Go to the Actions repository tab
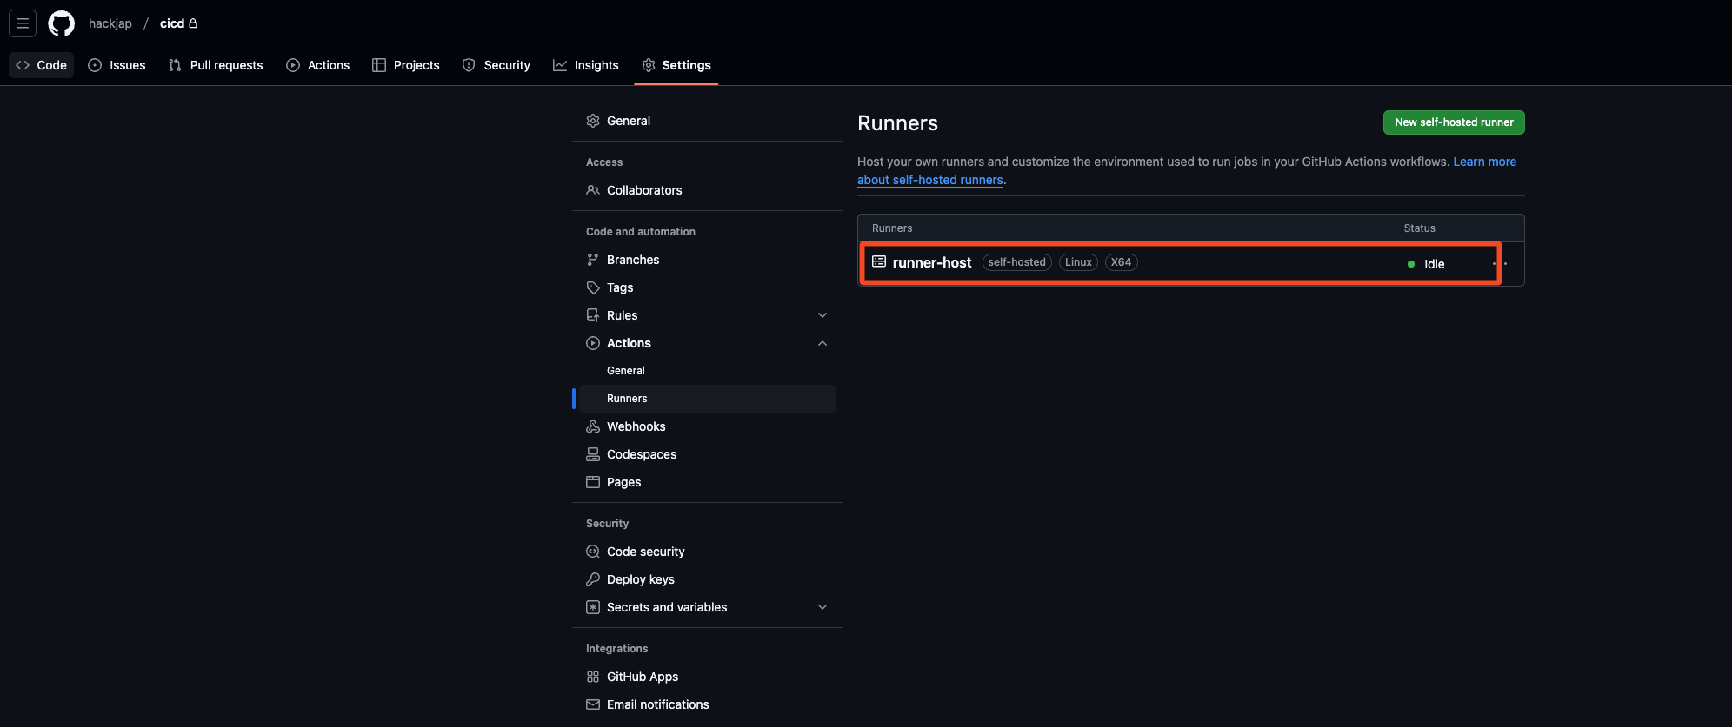Viewport: 1732px width, 727px height. click(x=318, y=65)
